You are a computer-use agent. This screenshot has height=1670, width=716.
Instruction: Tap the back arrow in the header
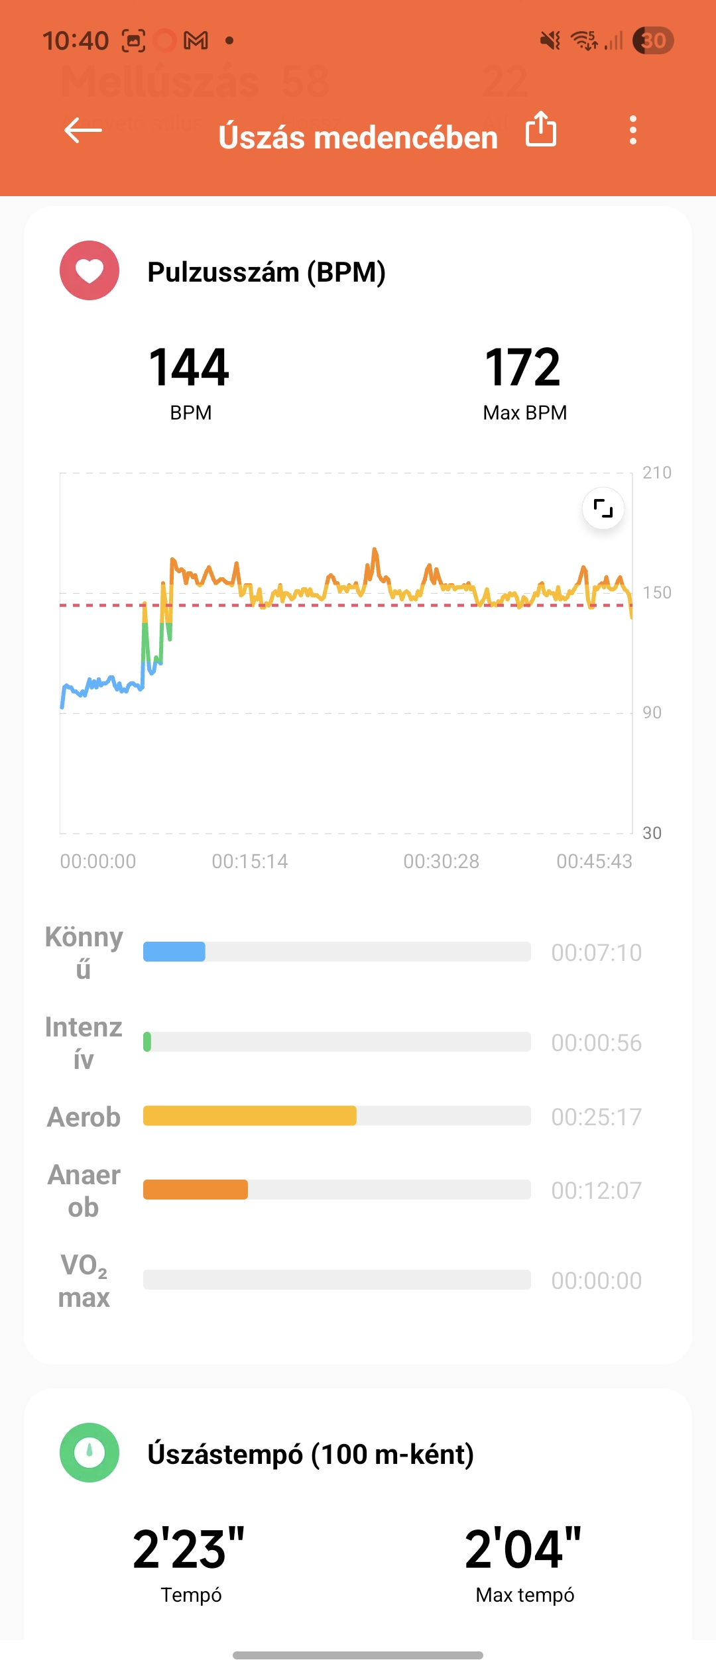pos(83,130)
